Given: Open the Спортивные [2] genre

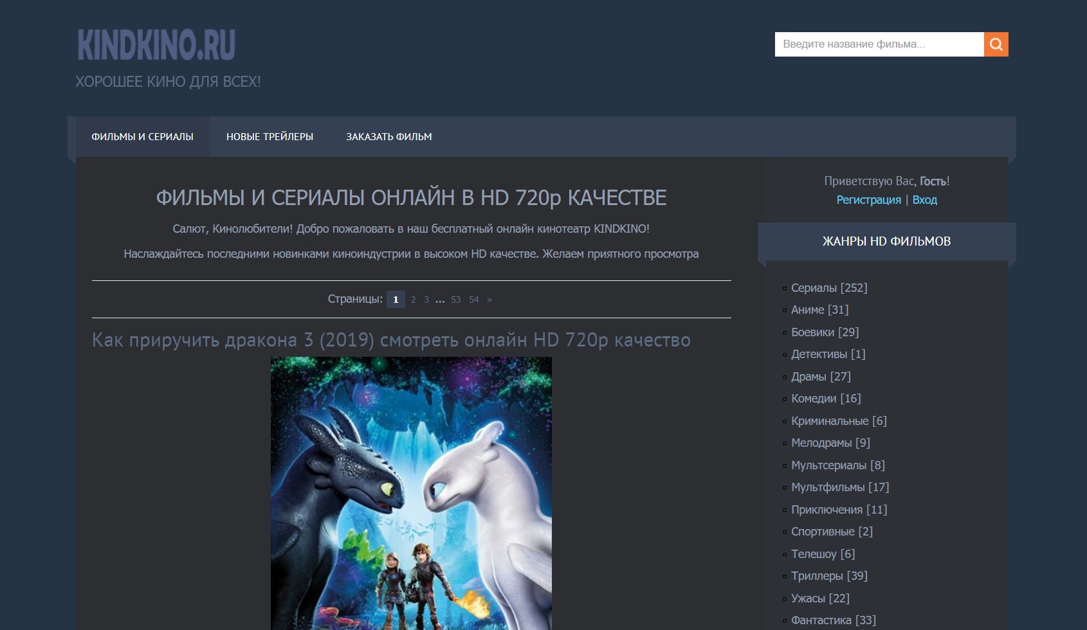Looking at the screenshot, I should click(x=832, y=532).
